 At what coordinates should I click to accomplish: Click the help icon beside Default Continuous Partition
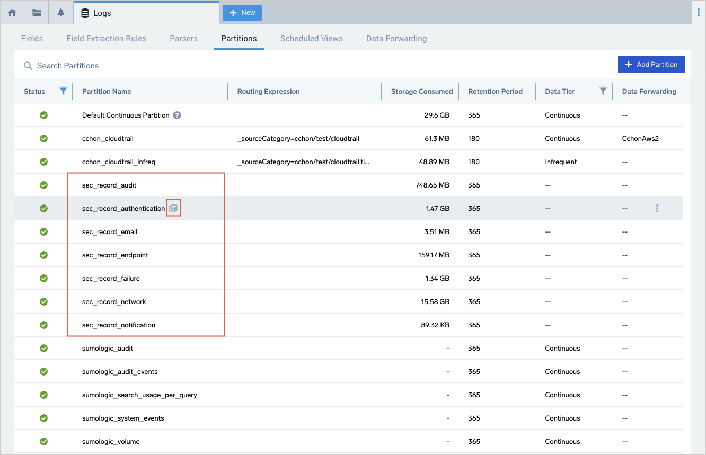[x=177, y=115]
